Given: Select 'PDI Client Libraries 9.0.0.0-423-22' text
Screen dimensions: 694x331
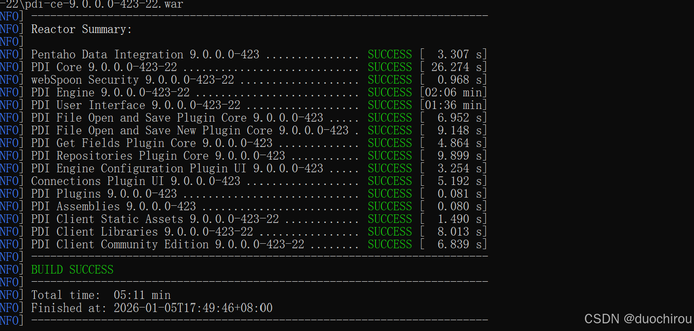Looking at the screenshot, I should [142, 232].
